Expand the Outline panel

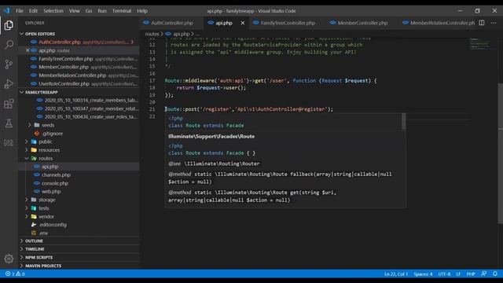[x=34, y=241]
